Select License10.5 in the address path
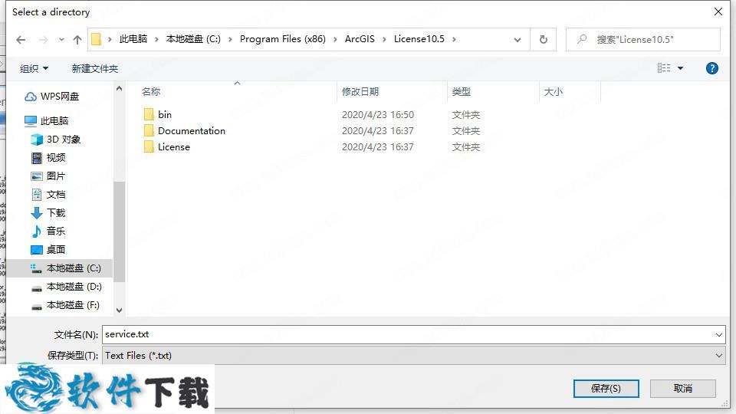The height and width of the screenshot is (414, 736). (419, 39)
